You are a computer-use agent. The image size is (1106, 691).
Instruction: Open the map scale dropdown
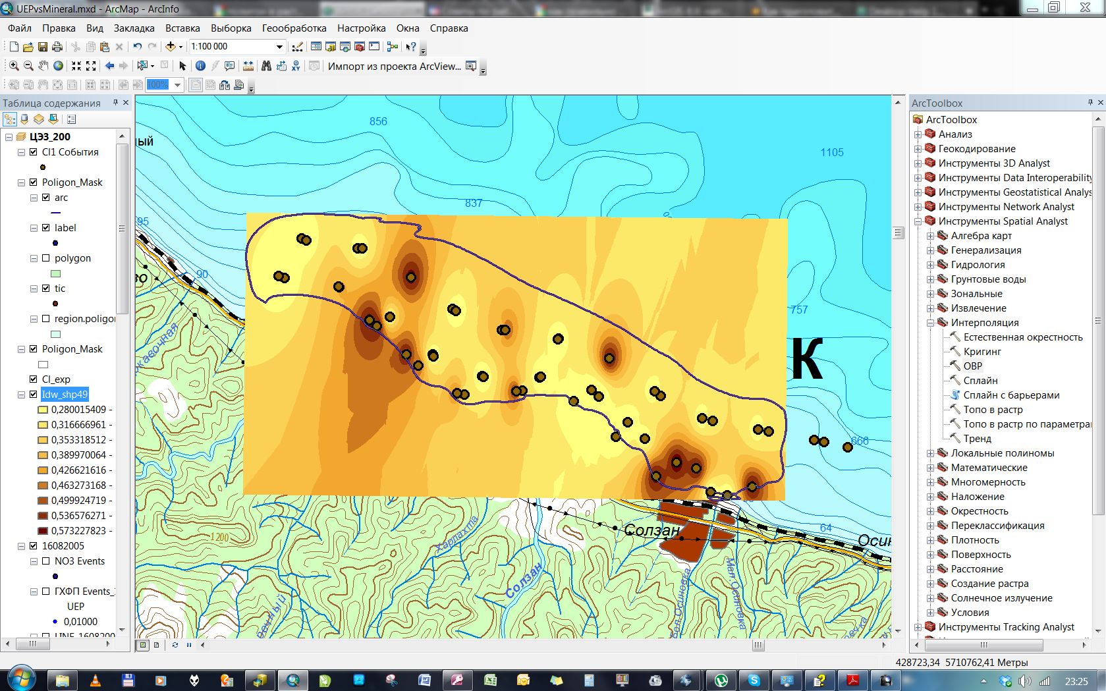(279, 47)
